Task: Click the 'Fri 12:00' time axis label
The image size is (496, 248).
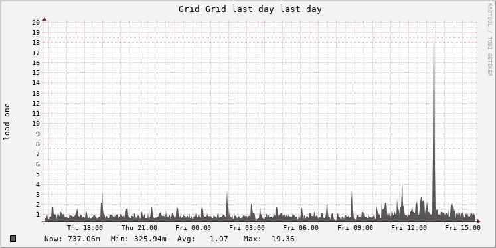Action: tap(409, 228)
